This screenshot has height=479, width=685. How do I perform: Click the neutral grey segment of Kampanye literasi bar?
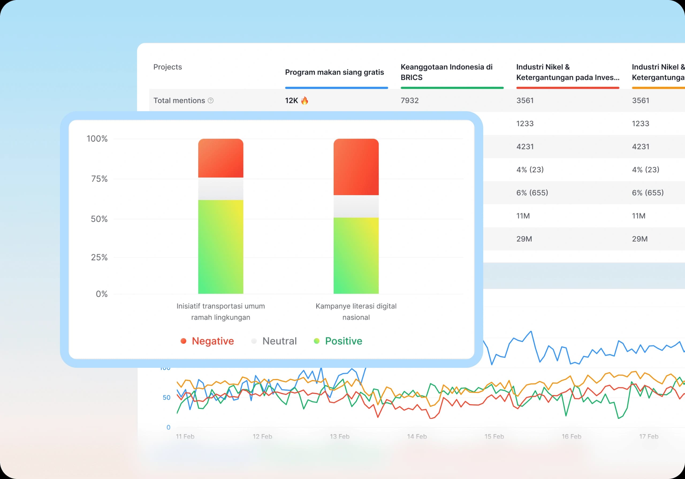pos(356,206)
